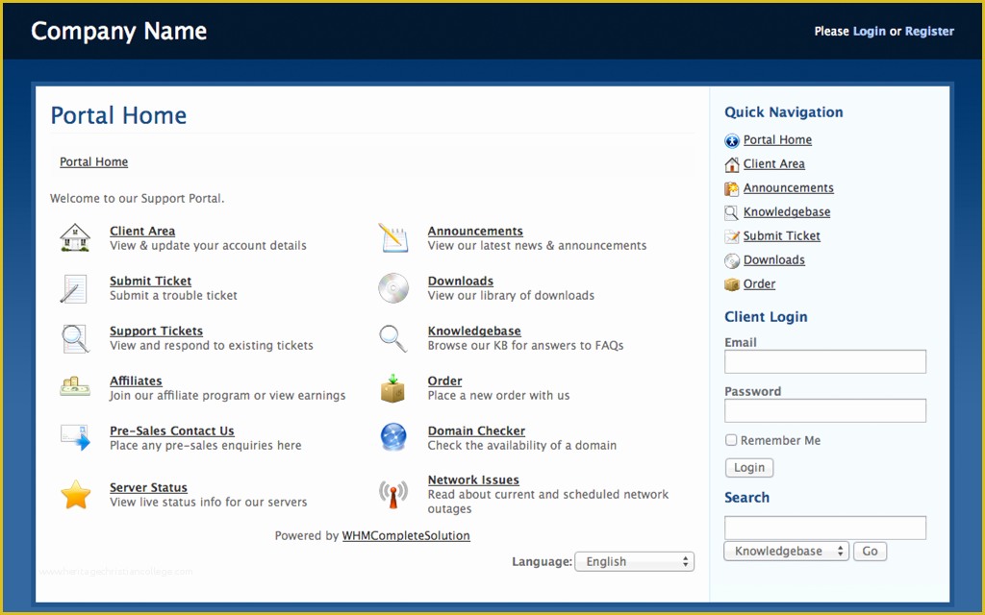Click Quick Navigation Announcements icon
Viewport: 985px width, 615px height.
tap(732, 189)
